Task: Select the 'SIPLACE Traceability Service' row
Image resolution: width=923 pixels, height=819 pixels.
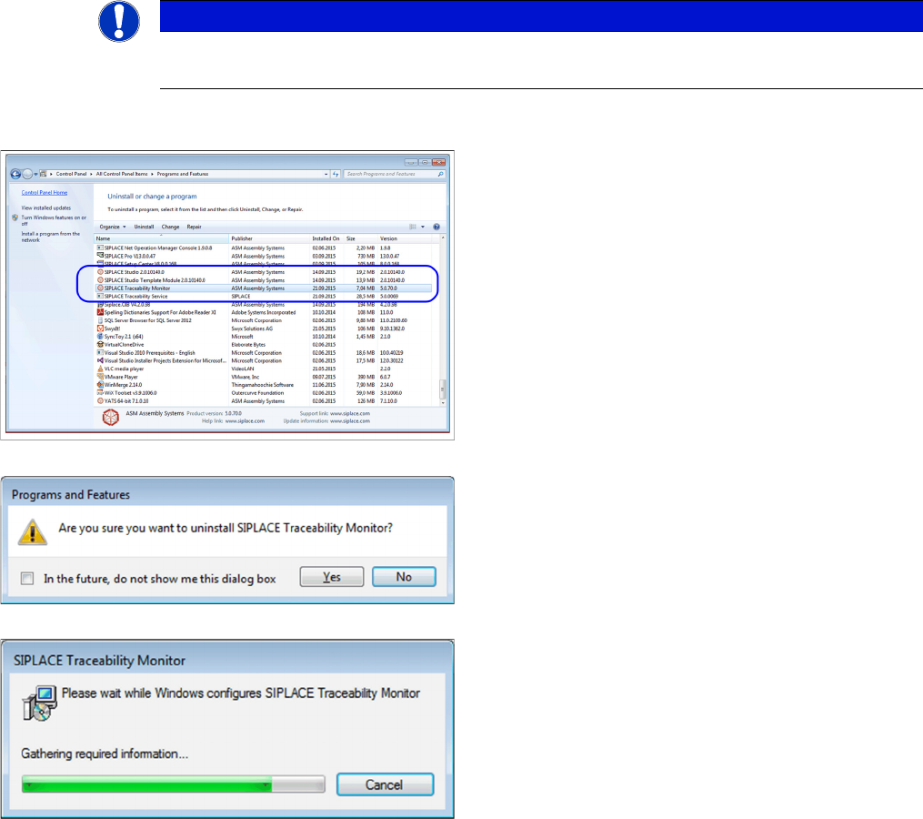Action: click(x=263, y=297)
